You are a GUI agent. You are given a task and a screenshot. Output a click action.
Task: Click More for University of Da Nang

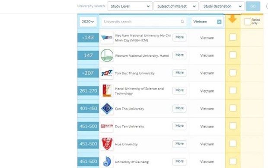click(x=179, y=162)
